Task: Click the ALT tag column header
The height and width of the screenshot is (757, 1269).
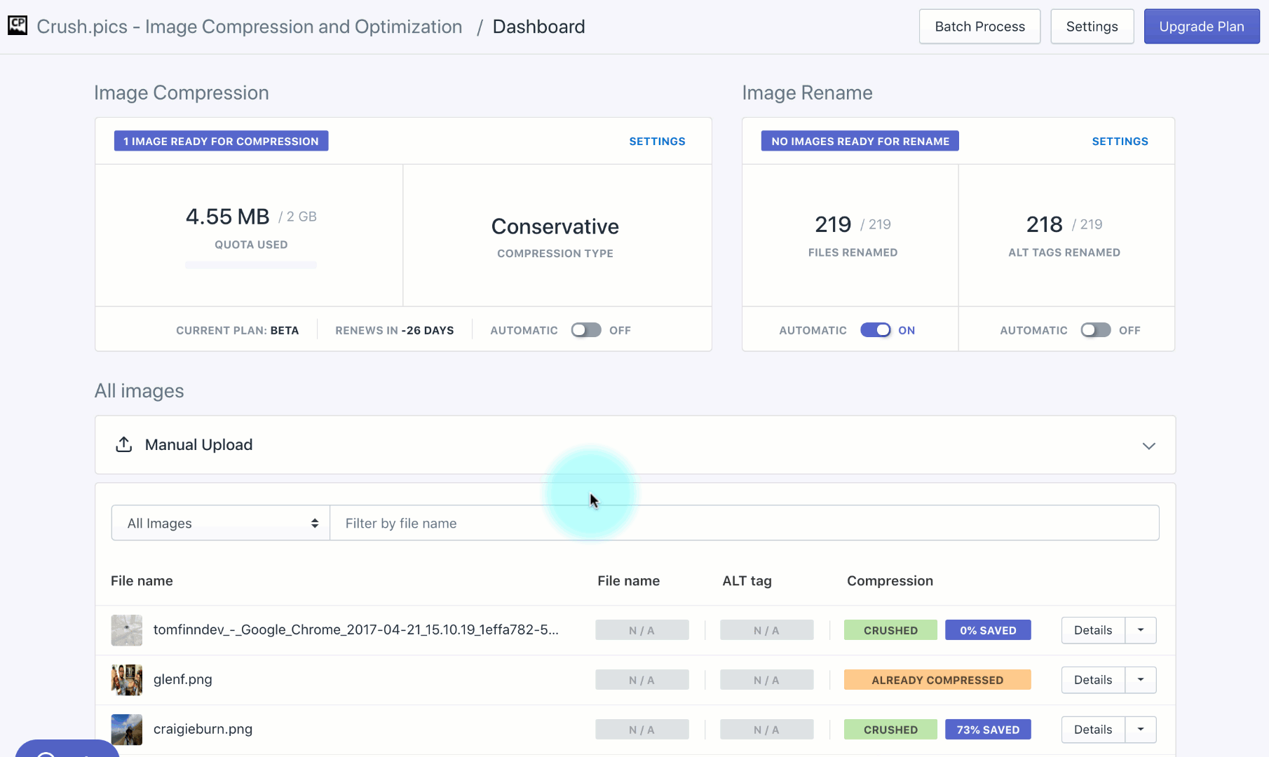Action: point(747,580)
